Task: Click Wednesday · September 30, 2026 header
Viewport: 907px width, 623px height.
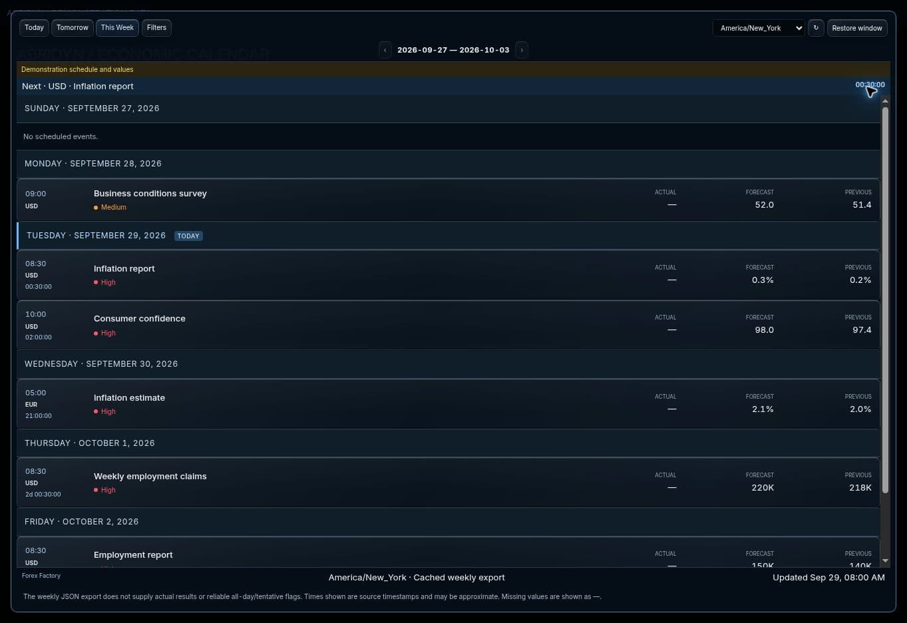Action: [449, 364]
